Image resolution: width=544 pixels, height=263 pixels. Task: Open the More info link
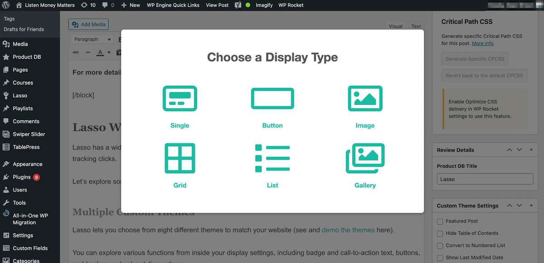tap(483, 43)
